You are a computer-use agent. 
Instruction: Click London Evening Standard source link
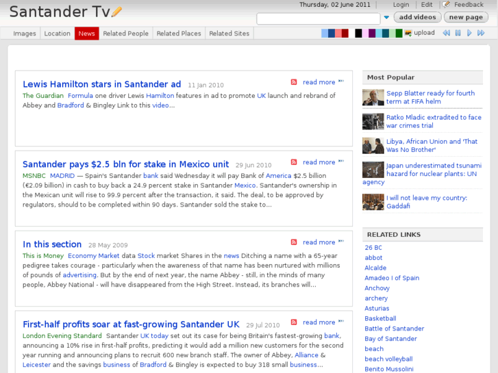point(62,335)
